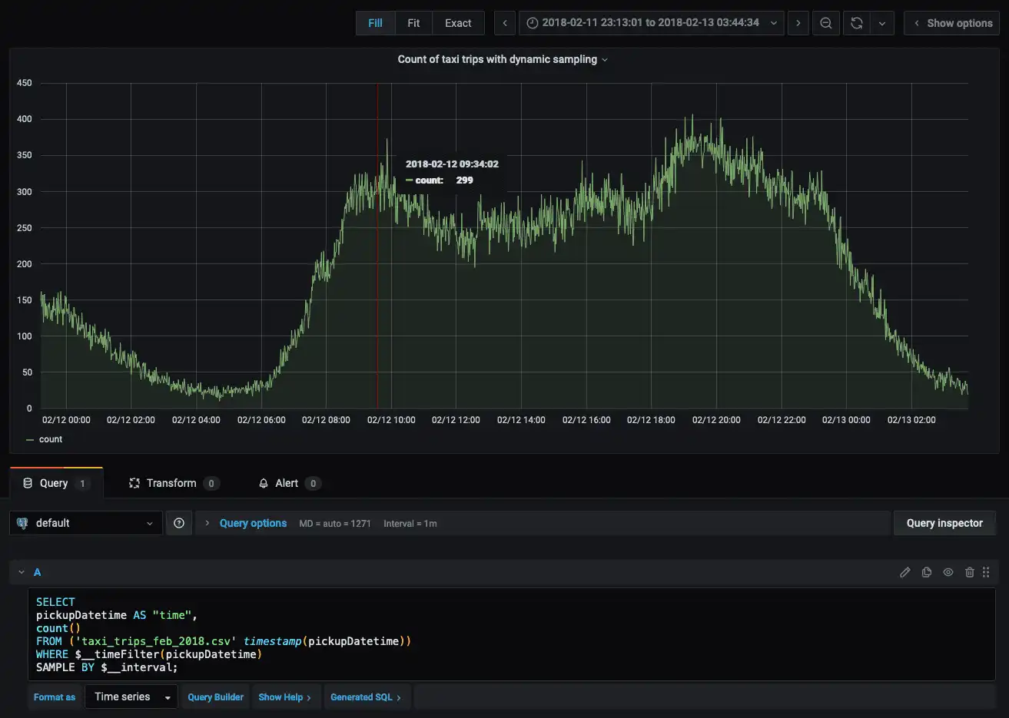This screenshot has width=1009, height=718.
Task: Click the edit pencil icon for query A
Action: [905, 572]
